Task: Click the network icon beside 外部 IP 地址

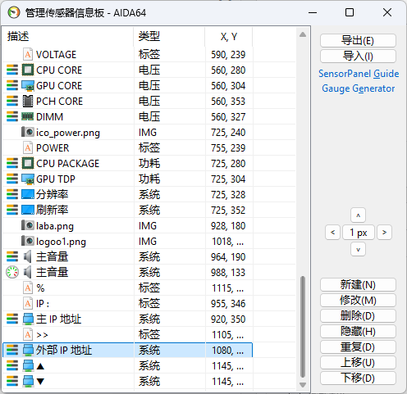Action: click(x=28, y=350)
